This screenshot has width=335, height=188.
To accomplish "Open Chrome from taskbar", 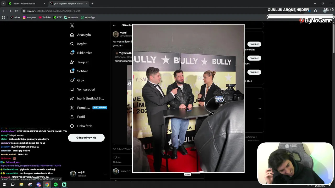I will [47, 185].
